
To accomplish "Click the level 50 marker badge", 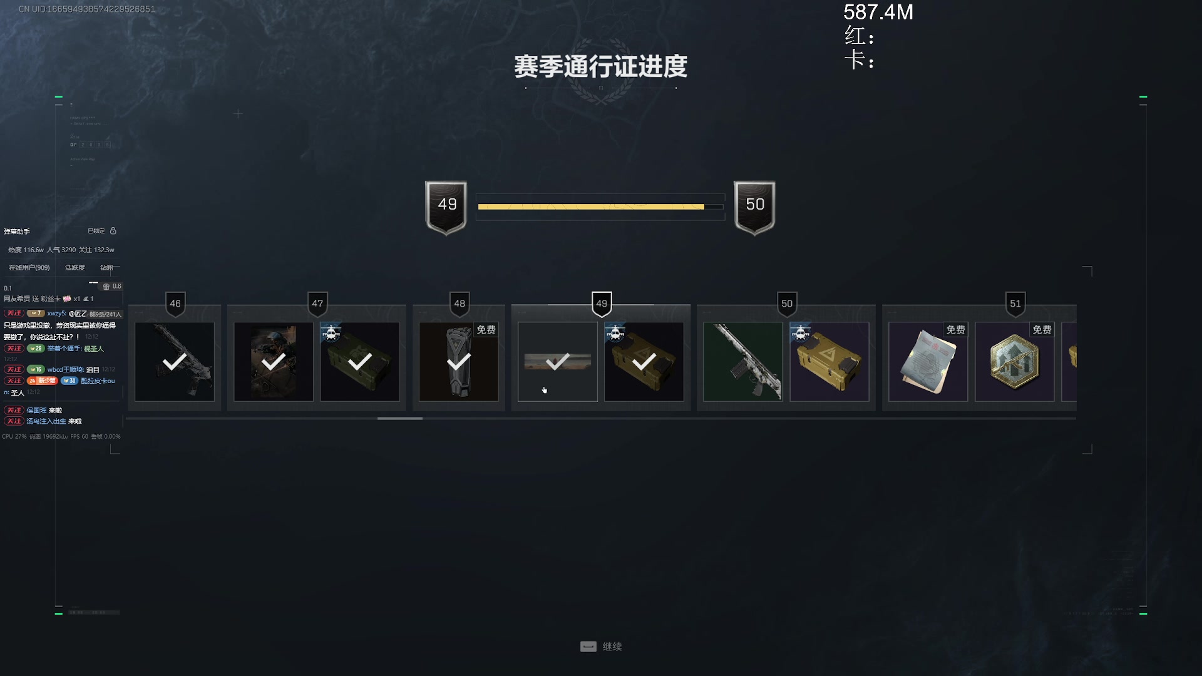I will pos(787,304).
